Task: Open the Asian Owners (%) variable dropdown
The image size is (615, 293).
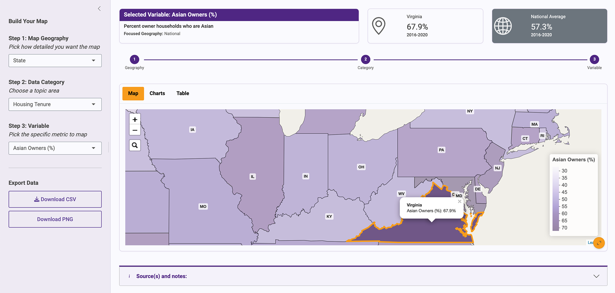Action: point(55,148)
